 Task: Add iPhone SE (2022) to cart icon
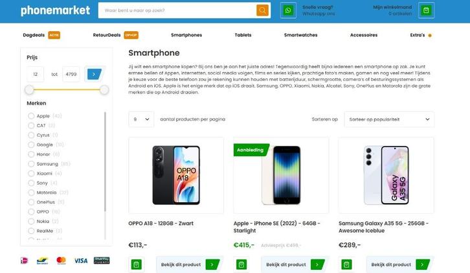click(241, 265)
